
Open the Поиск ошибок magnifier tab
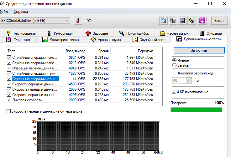pyautogui.click(x=134, y=33)
